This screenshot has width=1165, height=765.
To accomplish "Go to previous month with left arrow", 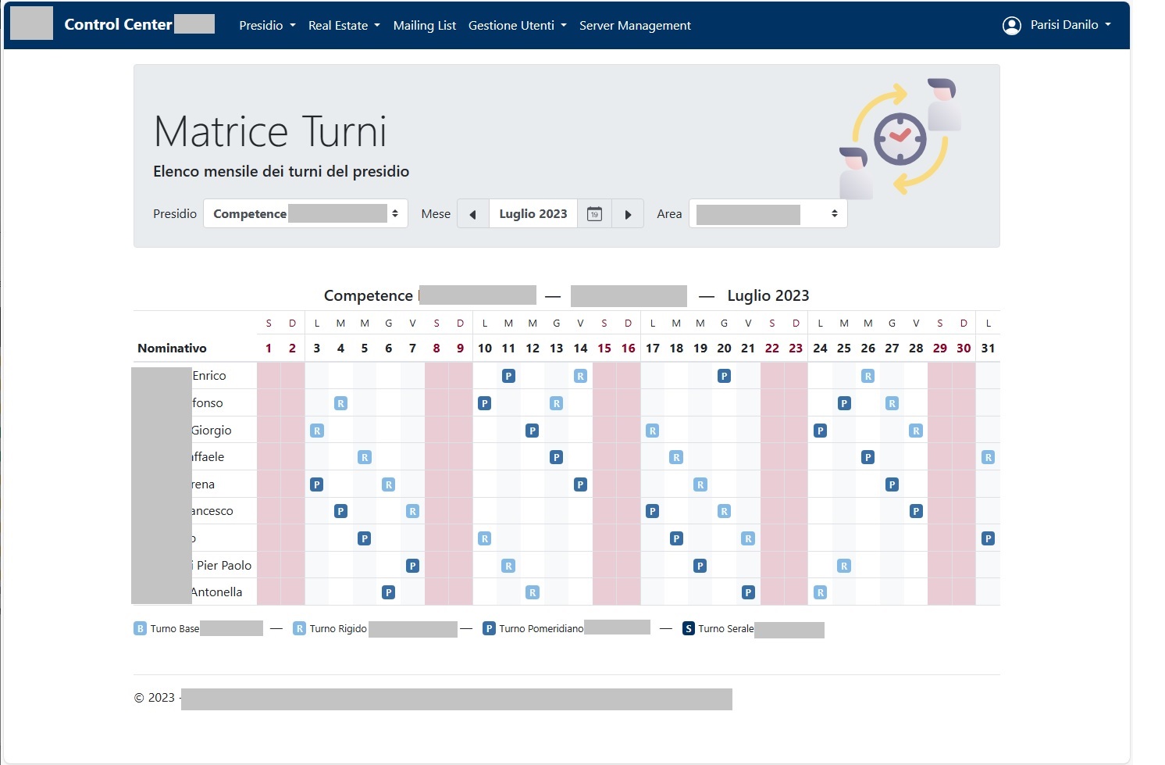I will (472, 214).
